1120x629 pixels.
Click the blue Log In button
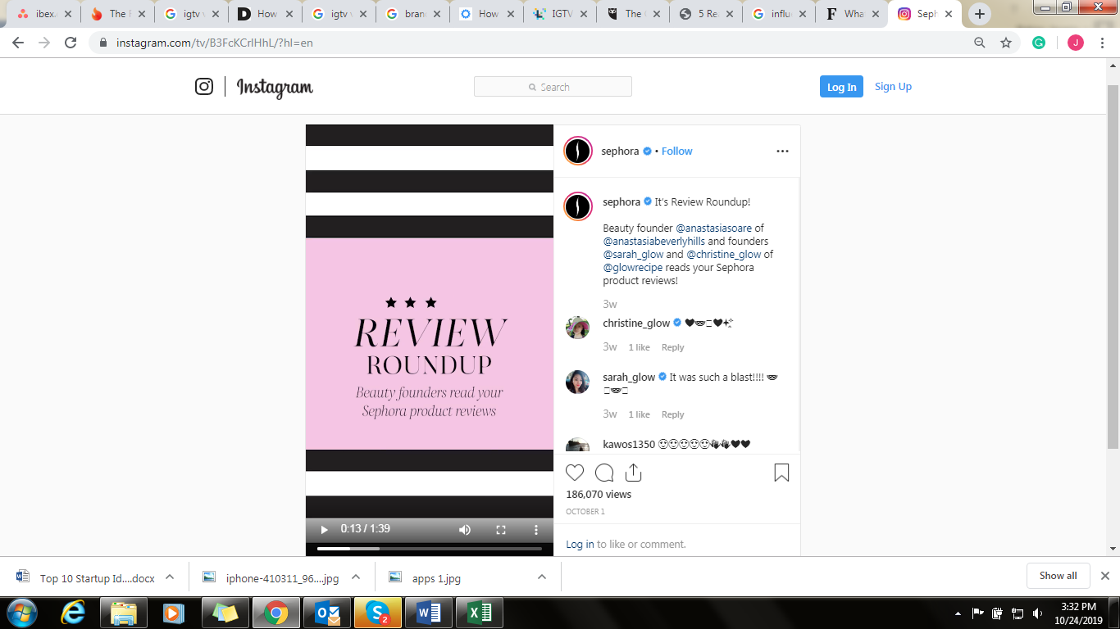pos(841,87)
